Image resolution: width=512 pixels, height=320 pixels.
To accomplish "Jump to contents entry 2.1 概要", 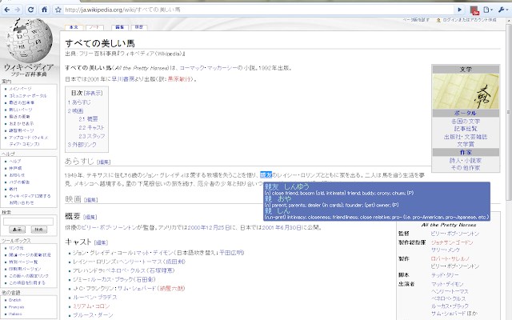I will point(88,119).
